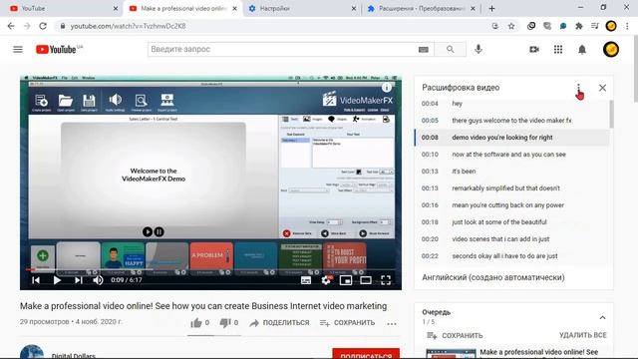Open transcript language selector Английский

[x=493, y=277]
